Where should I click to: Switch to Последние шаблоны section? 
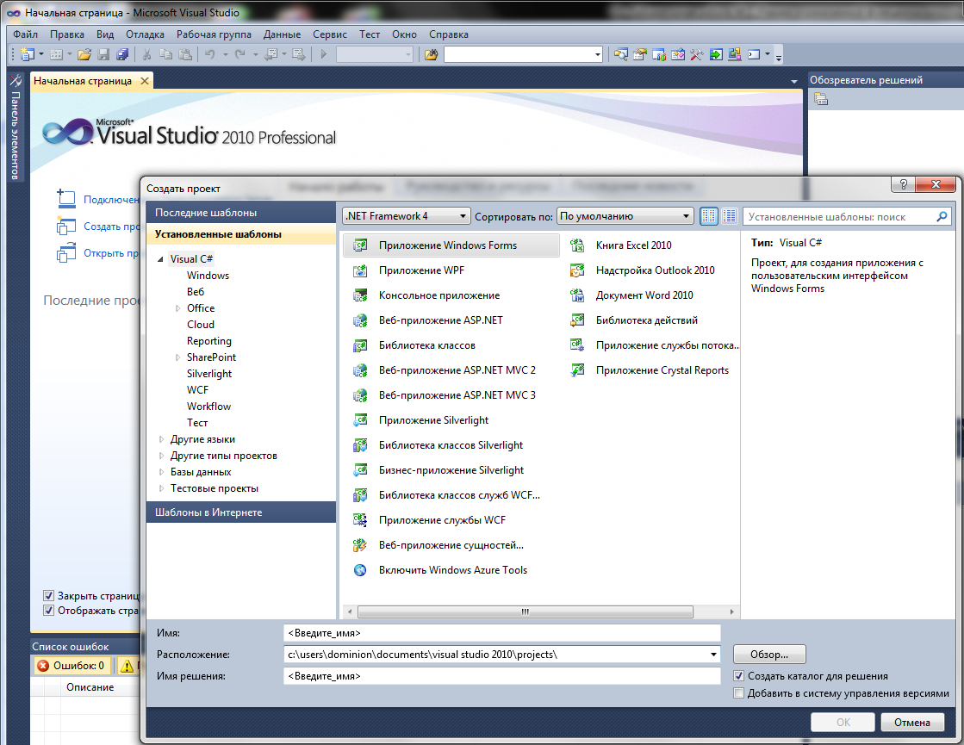pyautogui.click(x=241, y=213)
